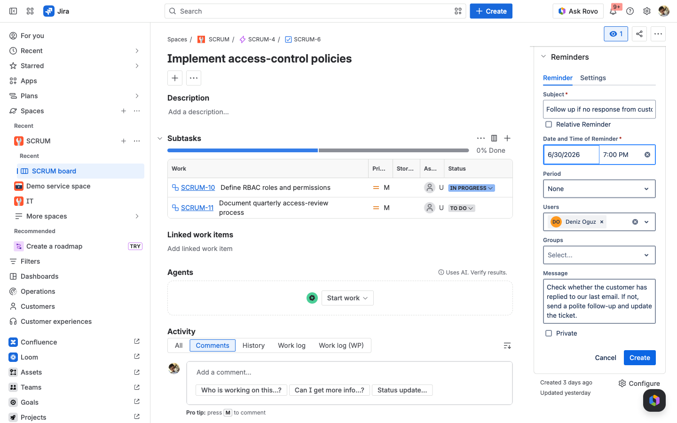Expand the Starred sidebar item

[137, 66]
